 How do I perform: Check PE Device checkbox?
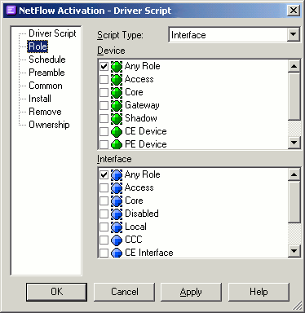[x=104, y=144]
